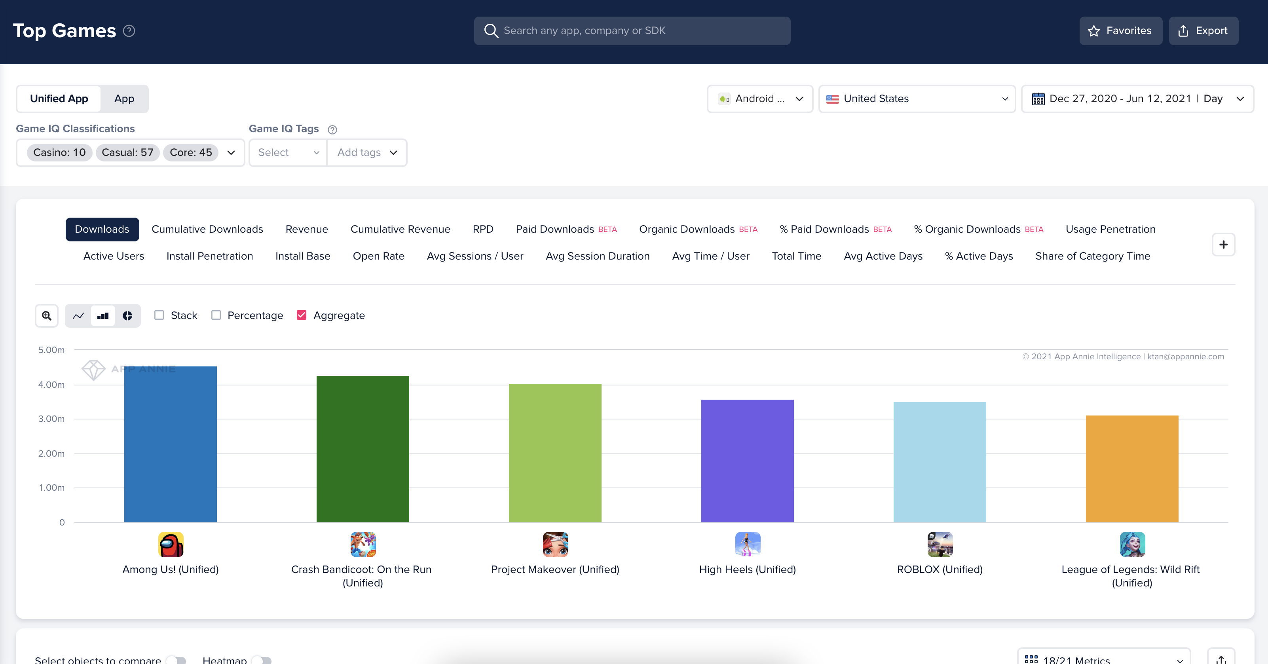
Task: Click the search any app input field
Action: click(632, 31)
